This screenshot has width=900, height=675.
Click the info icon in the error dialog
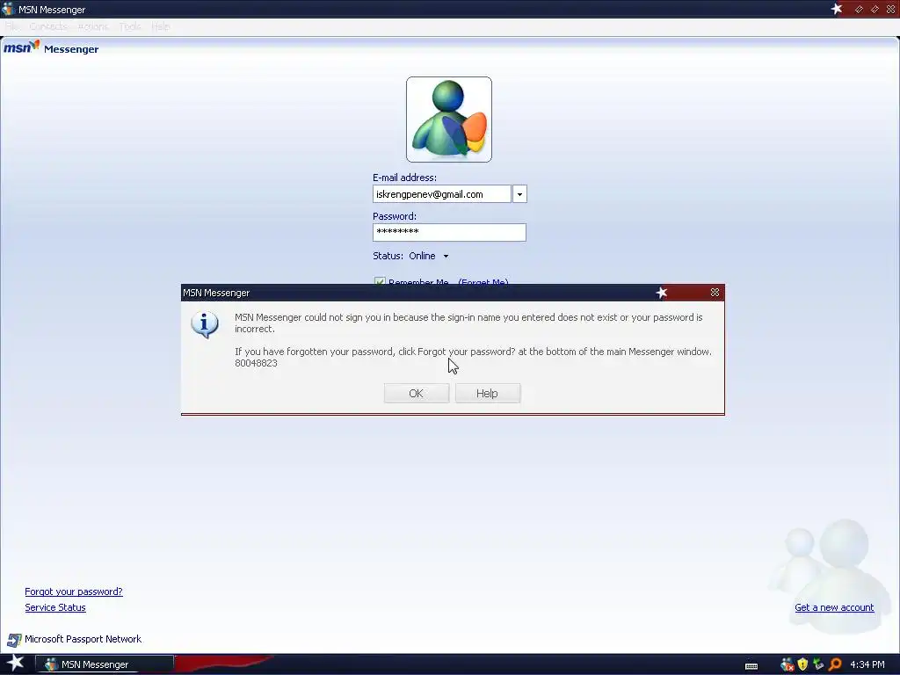[204, 324]
